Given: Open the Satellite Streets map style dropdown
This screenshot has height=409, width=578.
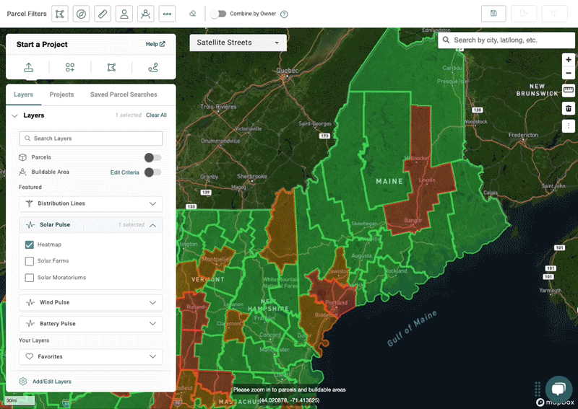Looking at the screenshot, I should tap(238, 43).
